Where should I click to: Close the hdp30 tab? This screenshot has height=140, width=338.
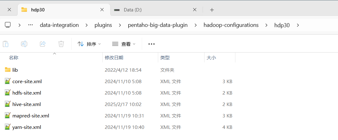click(102, 10)
